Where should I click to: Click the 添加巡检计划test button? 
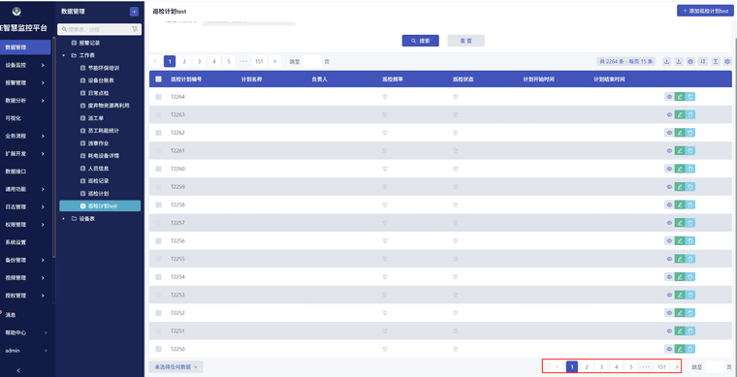[x=706, y=11]
